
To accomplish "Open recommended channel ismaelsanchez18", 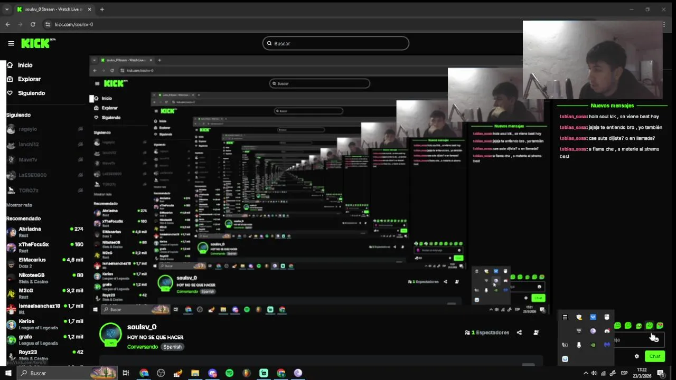I will [x=45, y=308].
